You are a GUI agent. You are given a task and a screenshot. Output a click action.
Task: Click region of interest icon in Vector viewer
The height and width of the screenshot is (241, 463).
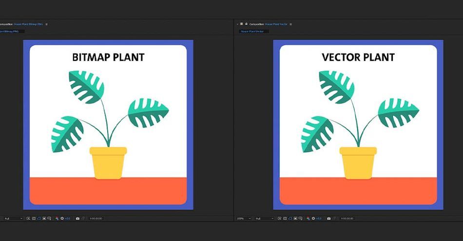pyautogui.click(x=295, y=219)
